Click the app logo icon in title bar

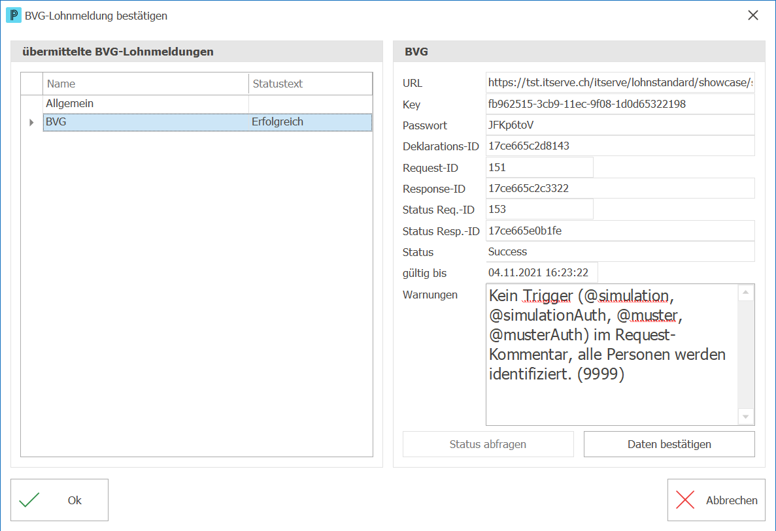(13, 15)
